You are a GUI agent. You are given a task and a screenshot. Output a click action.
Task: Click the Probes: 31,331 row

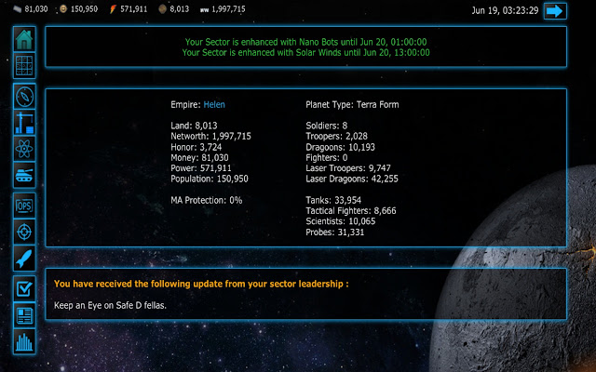coord(335,232)
